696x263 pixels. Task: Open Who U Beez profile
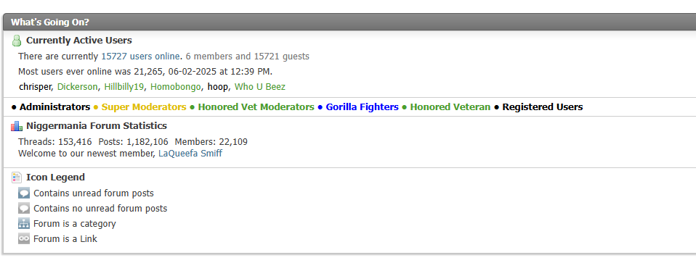click(x=259, y=87)
